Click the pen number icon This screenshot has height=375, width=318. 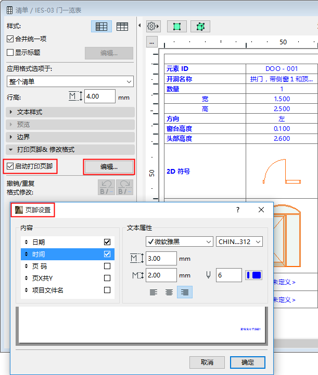tap(208, 275)
